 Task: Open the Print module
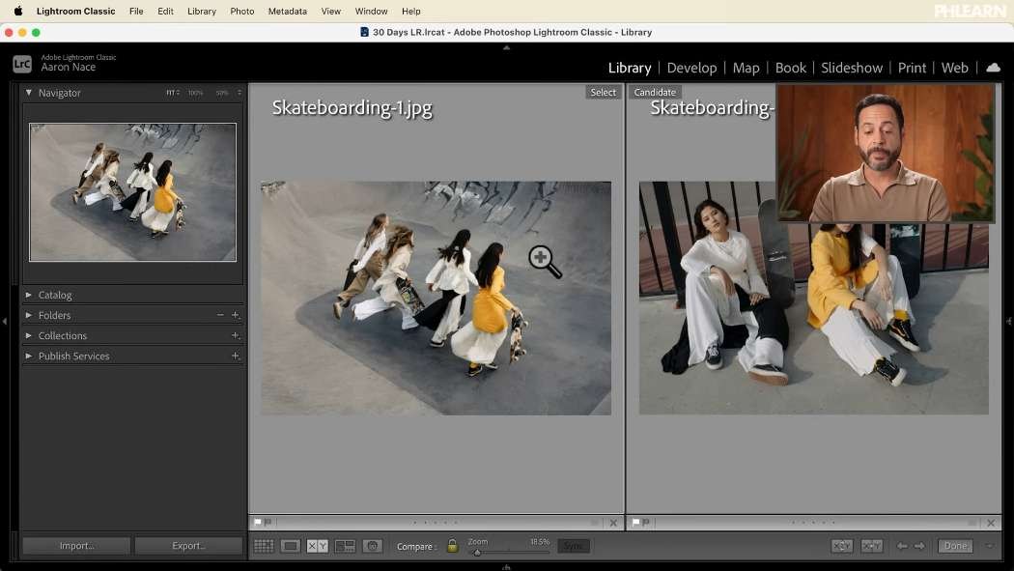click(x=912, y=68)
